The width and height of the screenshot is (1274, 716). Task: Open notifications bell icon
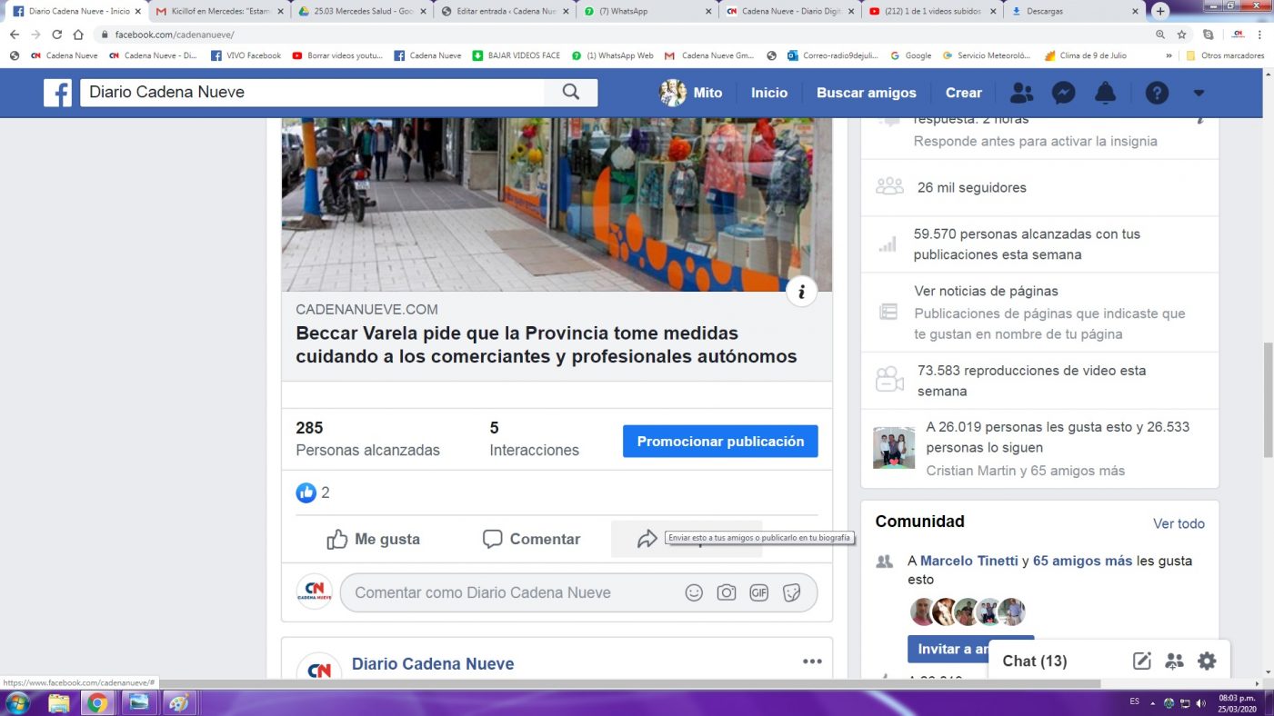click(1106, 93)
